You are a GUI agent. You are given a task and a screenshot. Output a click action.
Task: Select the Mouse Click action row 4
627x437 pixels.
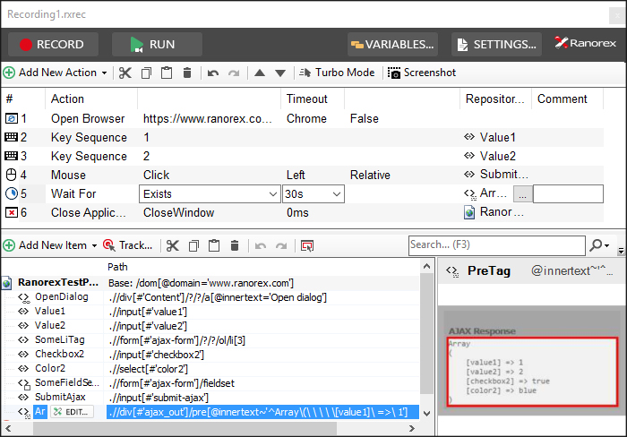pos(304,175)
